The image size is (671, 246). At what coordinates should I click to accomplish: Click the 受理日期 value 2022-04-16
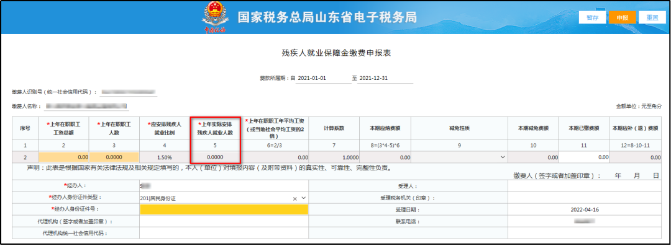click(x=585, y=209)
